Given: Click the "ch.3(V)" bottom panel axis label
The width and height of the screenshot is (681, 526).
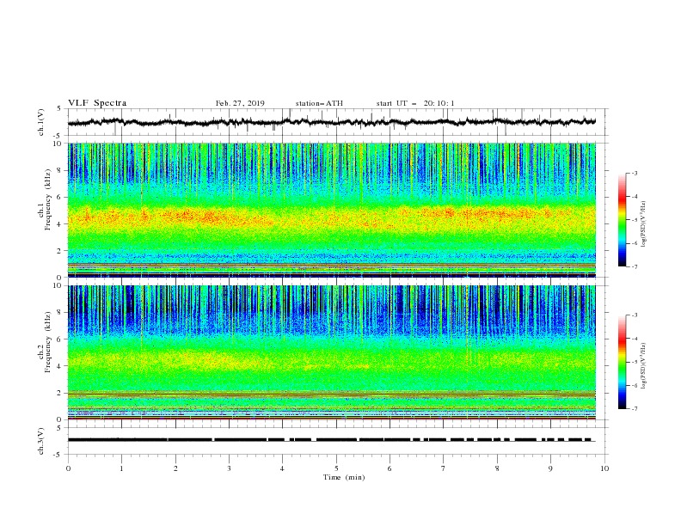Looking at the screenshot, I should (x=41, y=441).
